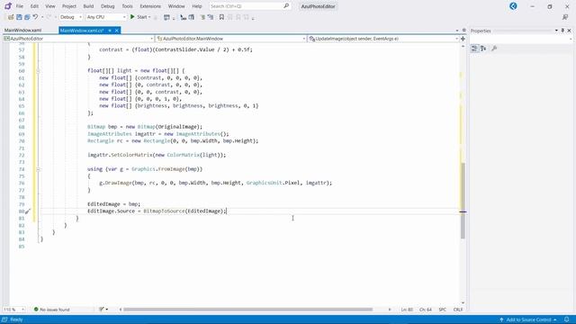Switch to the MainWindow.xaml tab
This screenshot has width=576, height=324.
[x=22, y=31]
